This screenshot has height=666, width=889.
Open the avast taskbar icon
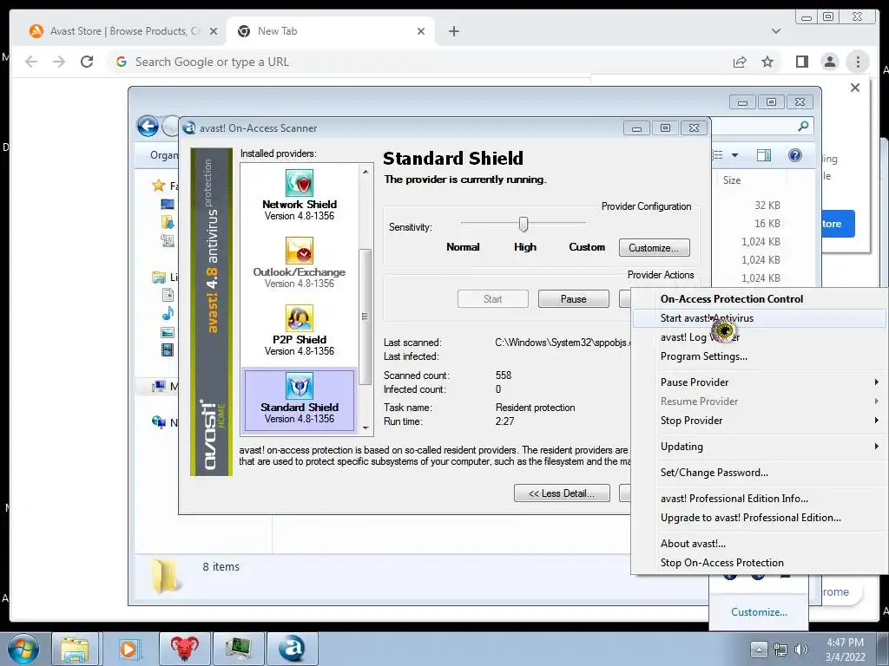pos(292,649)
